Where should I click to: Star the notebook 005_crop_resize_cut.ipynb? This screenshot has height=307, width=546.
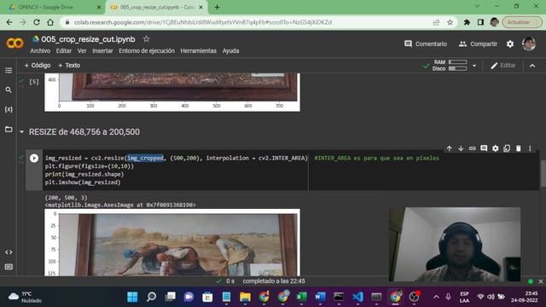(x=146, y=39)
